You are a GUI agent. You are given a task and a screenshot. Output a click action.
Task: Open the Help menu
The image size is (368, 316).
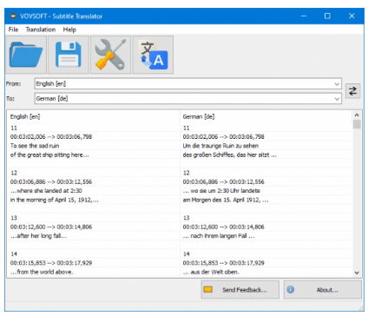[69, 30]
